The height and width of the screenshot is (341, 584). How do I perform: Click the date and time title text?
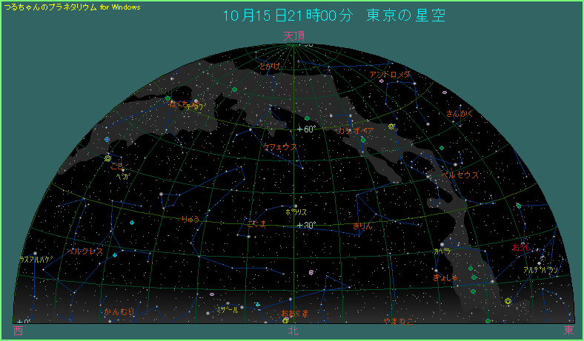click(334, 16)
